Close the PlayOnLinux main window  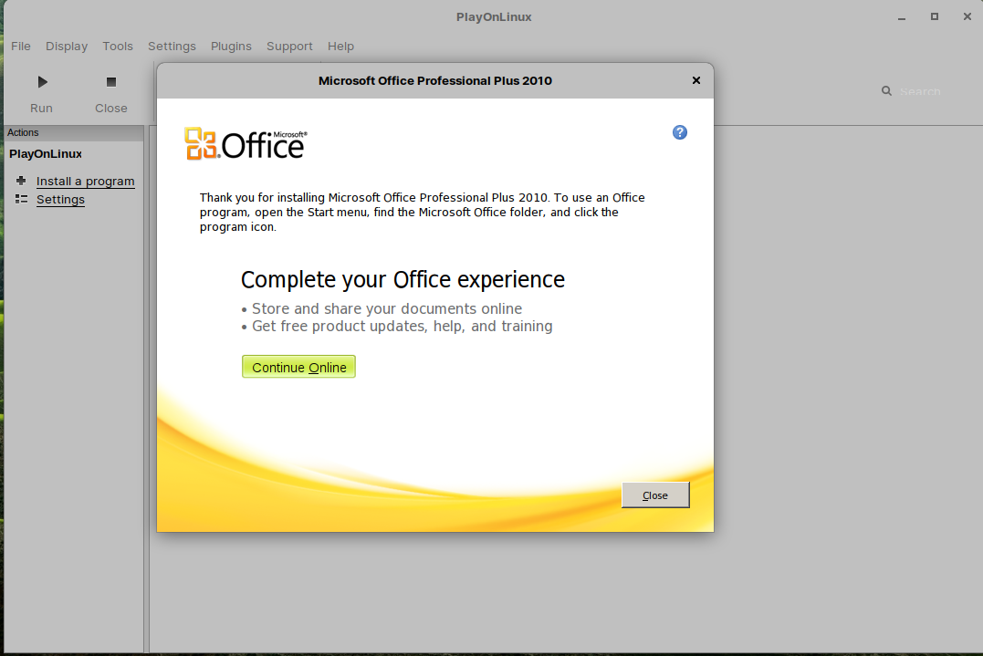(967, 17)
